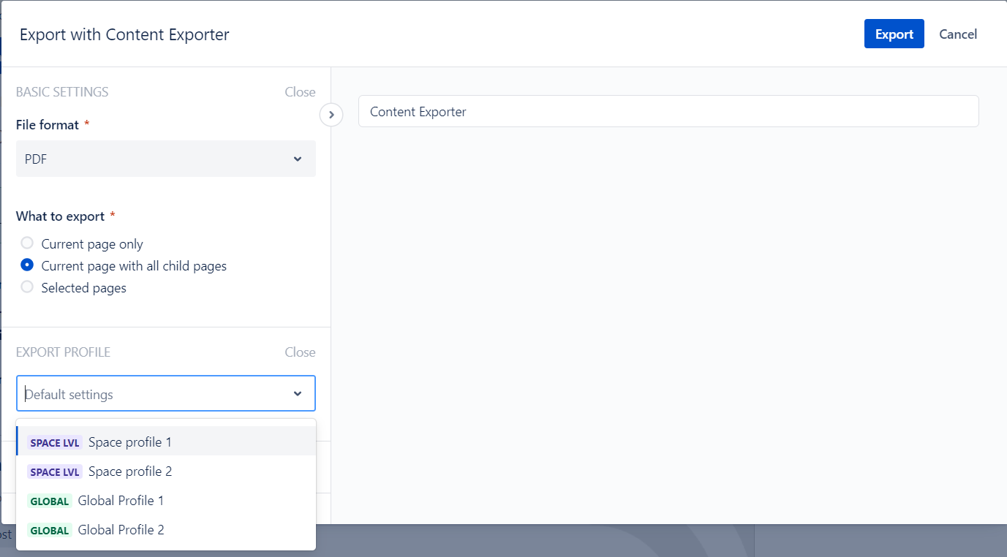
Task: Click the SPACE LVL badge beside Space profile 1
Action: click(55, 443)
